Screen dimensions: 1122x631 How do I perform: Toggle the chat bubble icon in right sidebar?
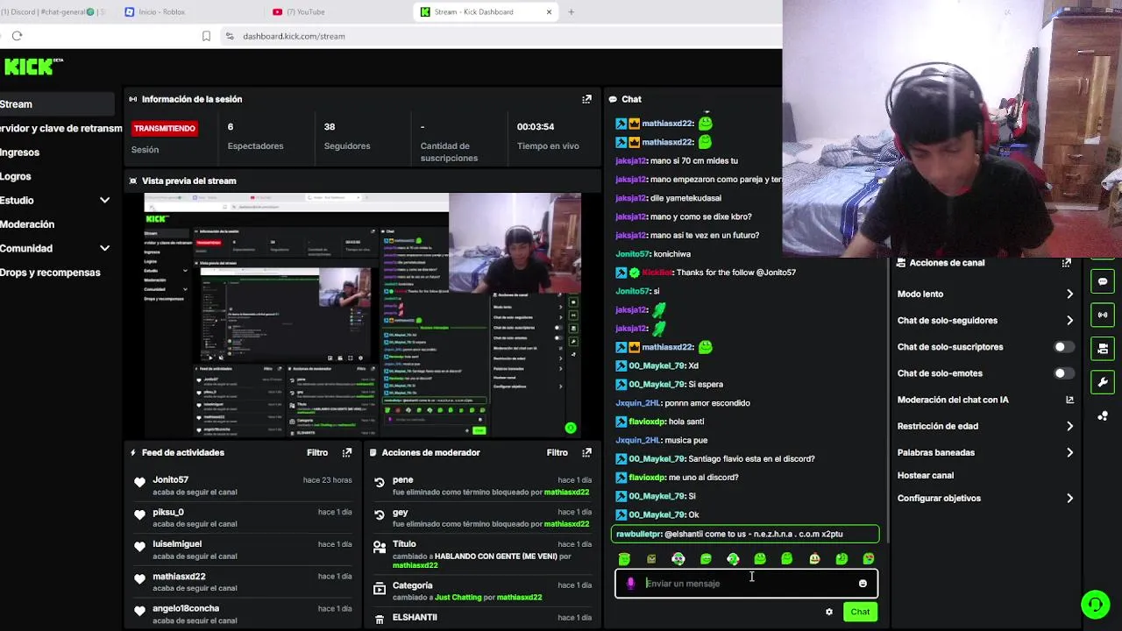pos(1103,281)
